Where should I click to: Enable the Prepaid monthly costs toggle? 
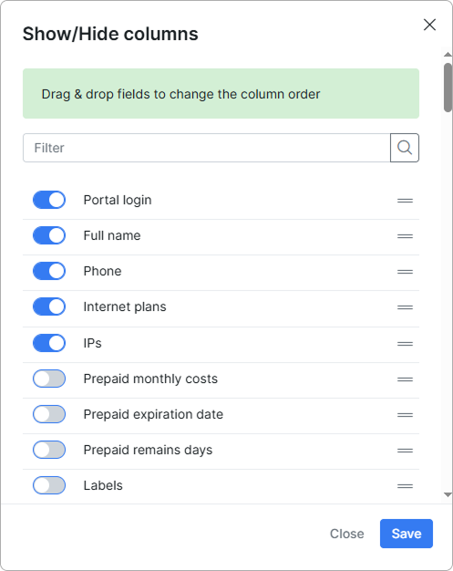[49, 379]
